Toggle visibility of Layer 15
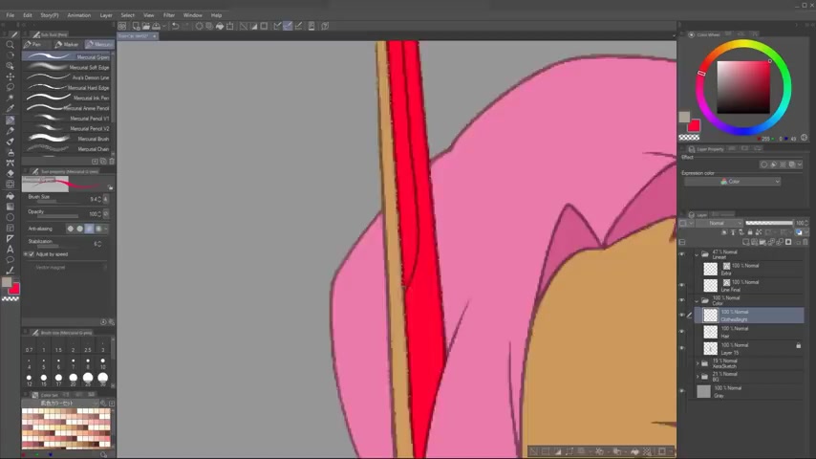Screen dimensions: 816x459 (681, 348)
